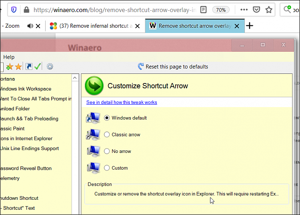Select Unix Line Endings Support item

coord(30,148)
